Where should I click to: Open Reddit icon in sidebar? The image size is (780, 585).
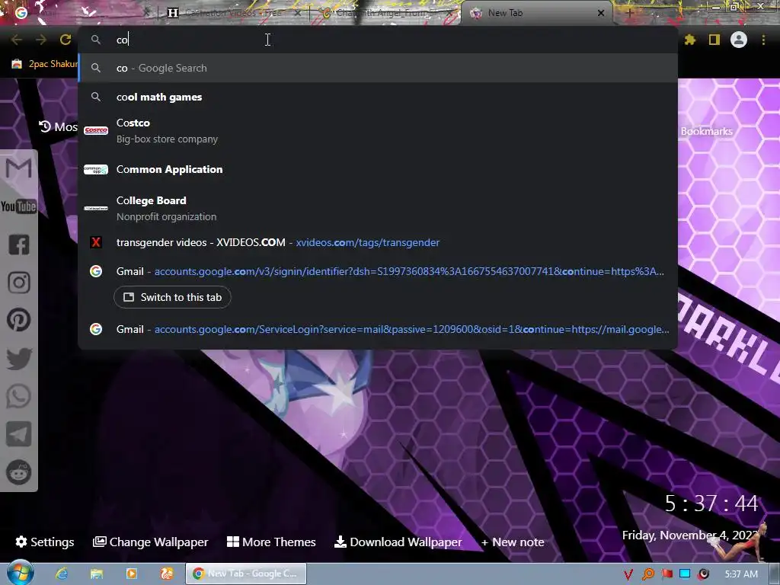(x=18, y=472)
